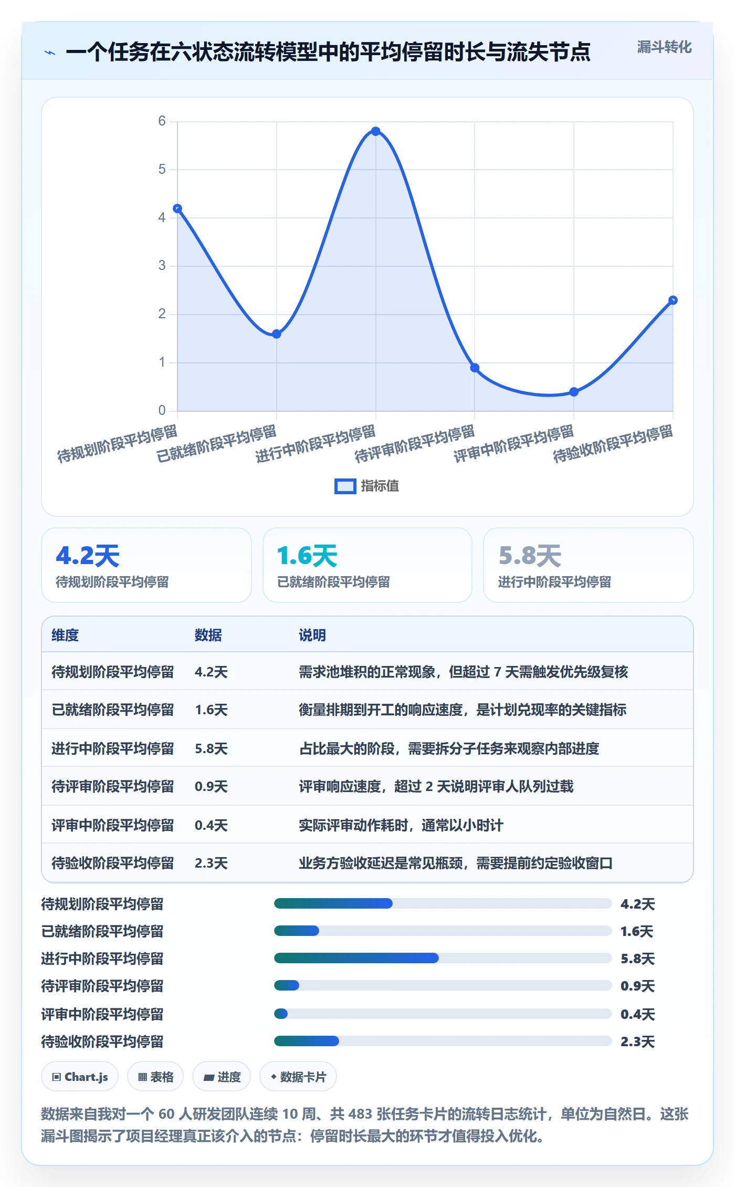Click the 维度 table column header
735x1187 pixels.
[x=65, y=635]
